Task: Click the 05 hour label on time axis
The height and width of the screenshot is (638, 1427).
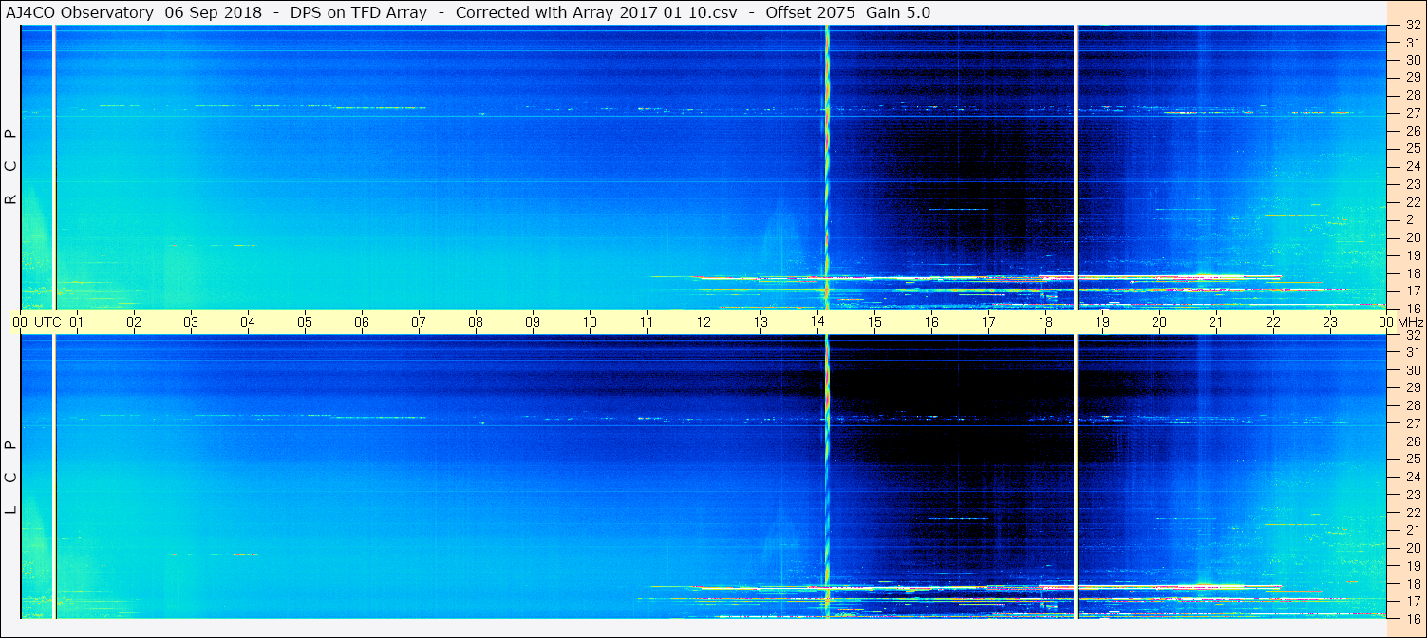Action: point(305,322)
